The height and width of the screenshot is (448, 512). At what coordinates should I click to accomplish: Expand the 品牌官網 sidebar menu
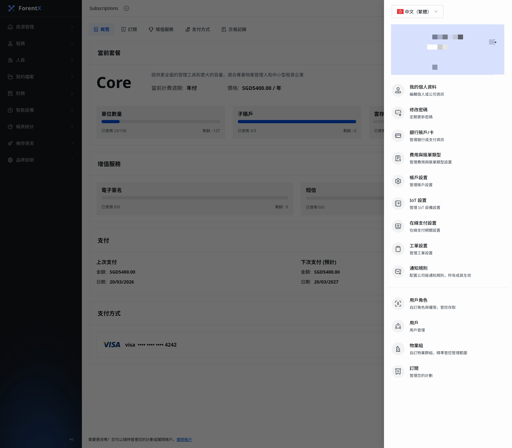coord(41,160)
